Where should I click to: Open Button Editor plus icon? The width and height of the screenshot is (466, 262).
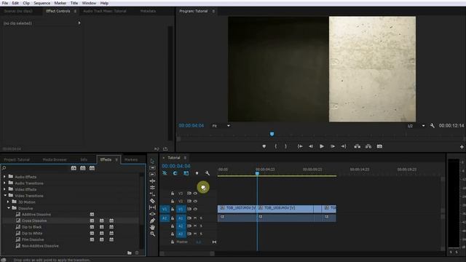462,147
